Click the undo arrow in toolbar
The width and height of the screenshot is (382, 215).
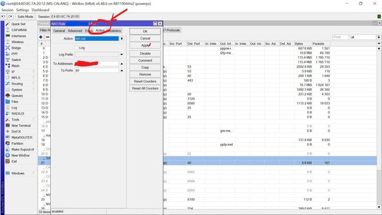click(x=3, y=17)
